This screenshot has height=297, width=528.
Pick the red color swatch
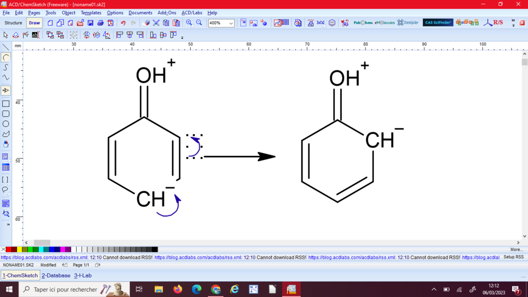[8, 249]
